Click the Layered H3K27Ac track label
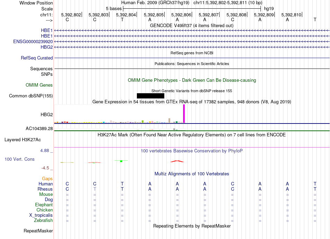This screenshot has width=330, height=239. click(x=23, y=140)
